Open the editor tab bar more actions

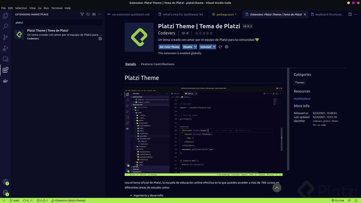356,14
